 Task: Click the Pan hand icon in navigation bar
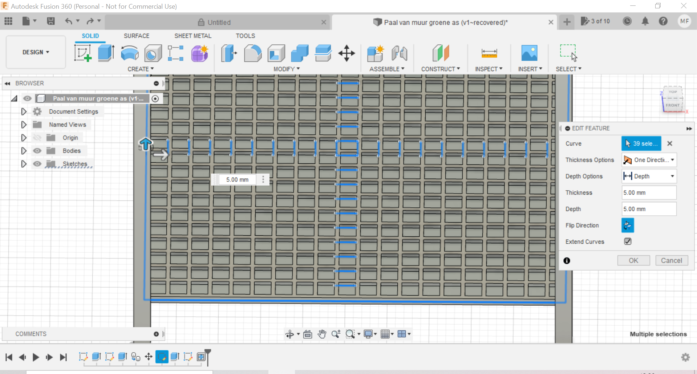tap(322, 334)
